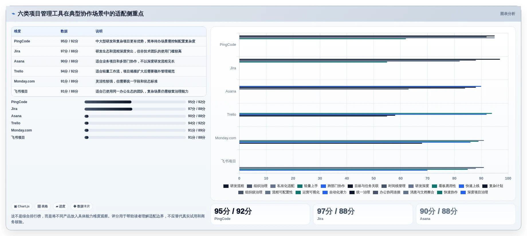Toggle the 研发流程 legend item
The height and width of the screenshot is (236, 527).
(x=234, y=186)
